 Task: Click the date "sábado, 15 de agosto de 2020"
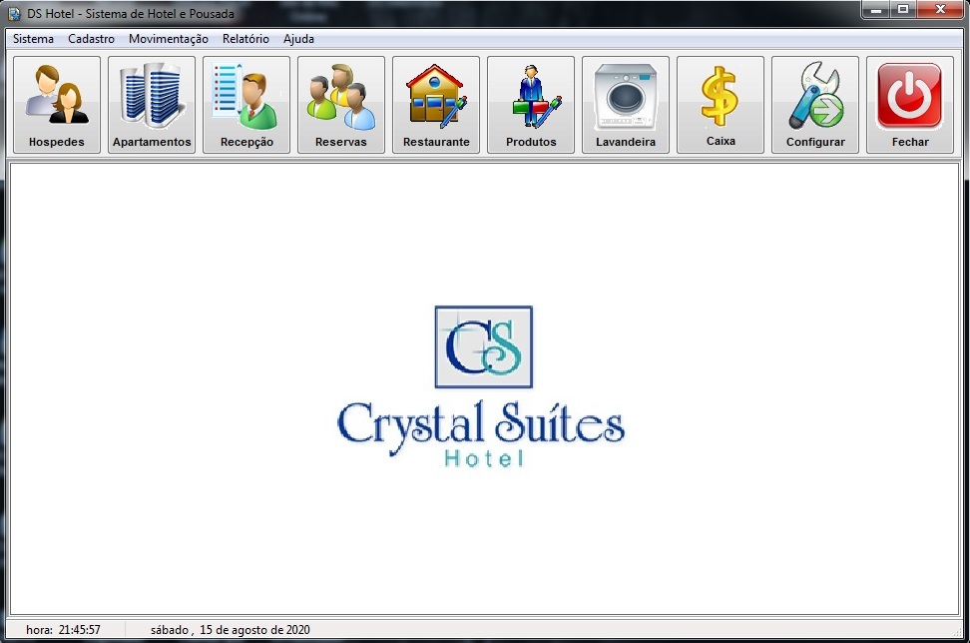[x=231, y=630]
